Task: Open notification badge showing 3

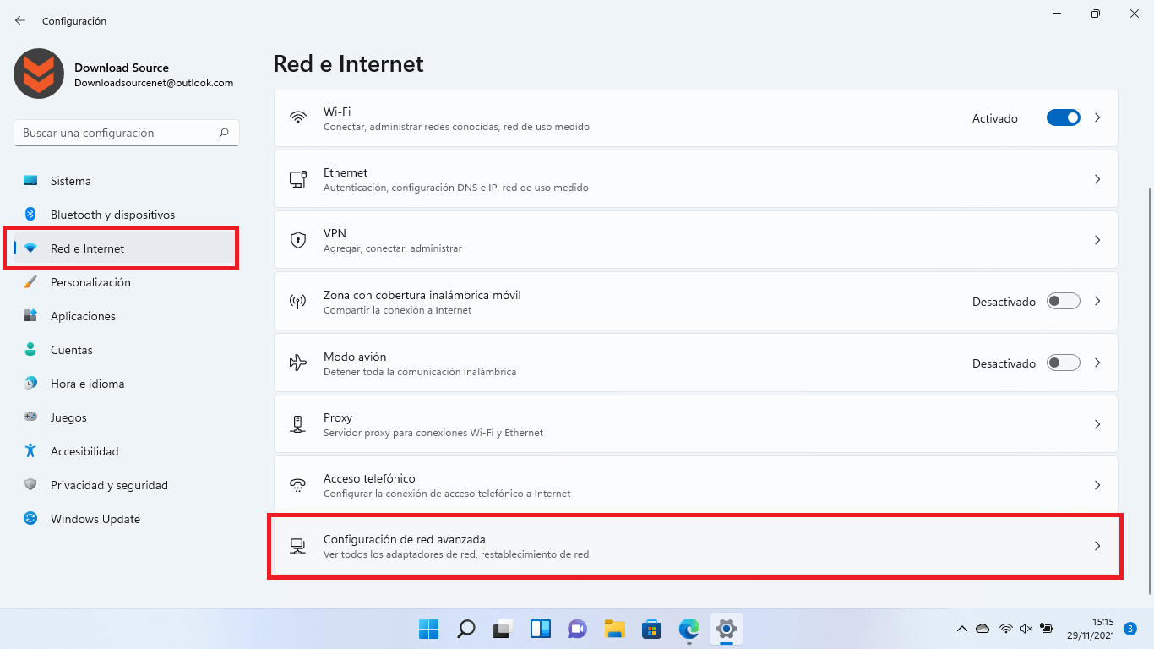Action: [1130, 628]
